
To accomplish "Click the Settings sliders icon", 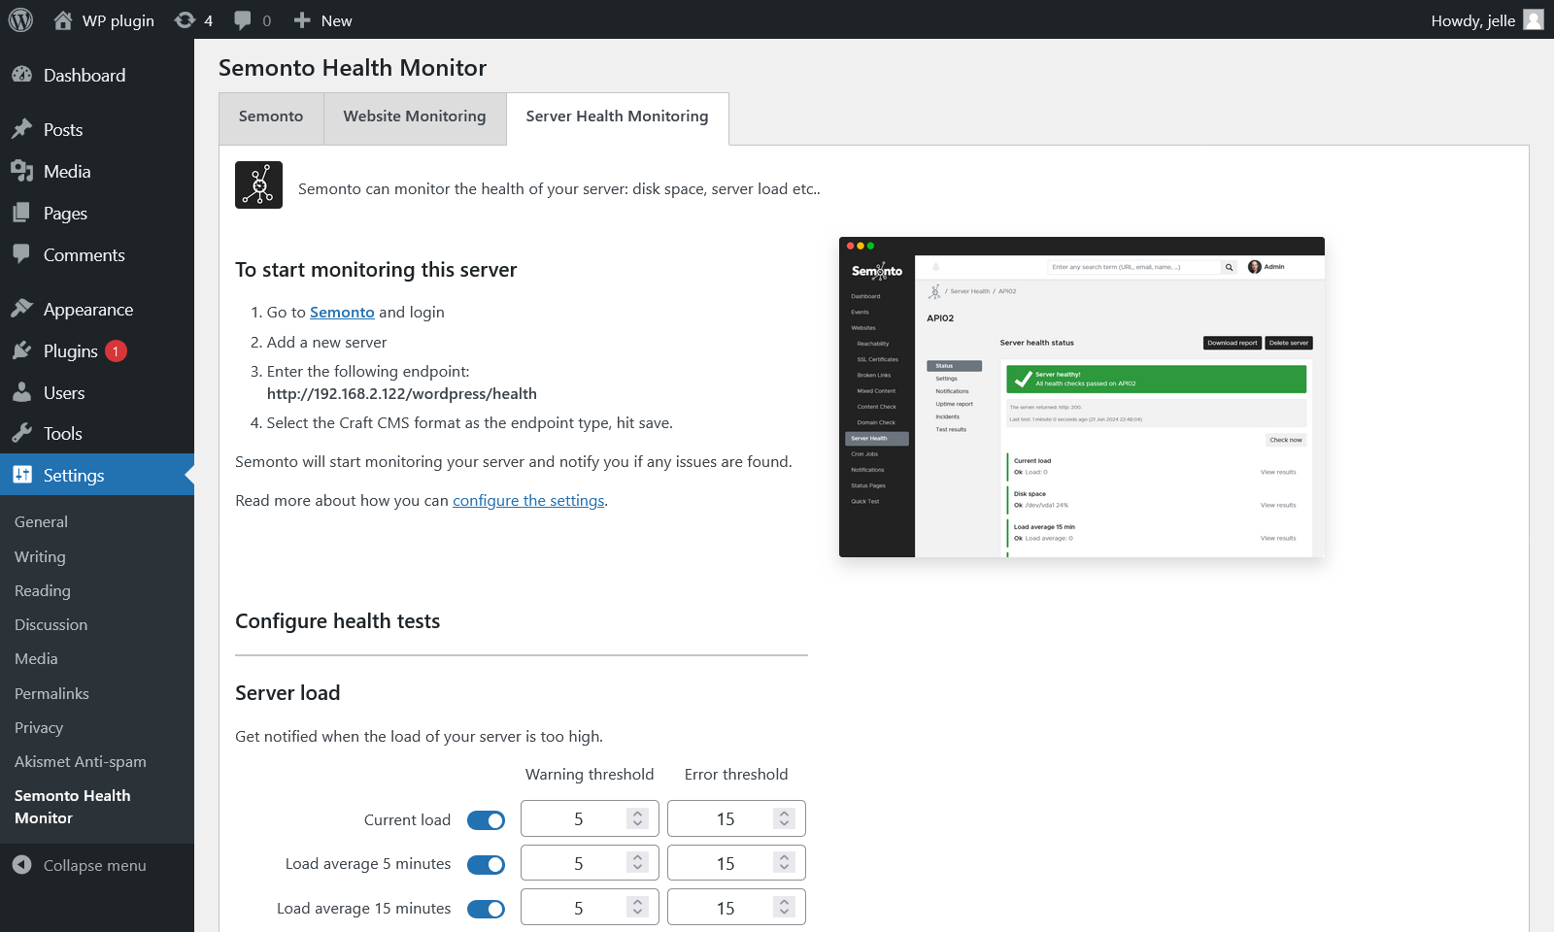I will (x=21, y=475).
